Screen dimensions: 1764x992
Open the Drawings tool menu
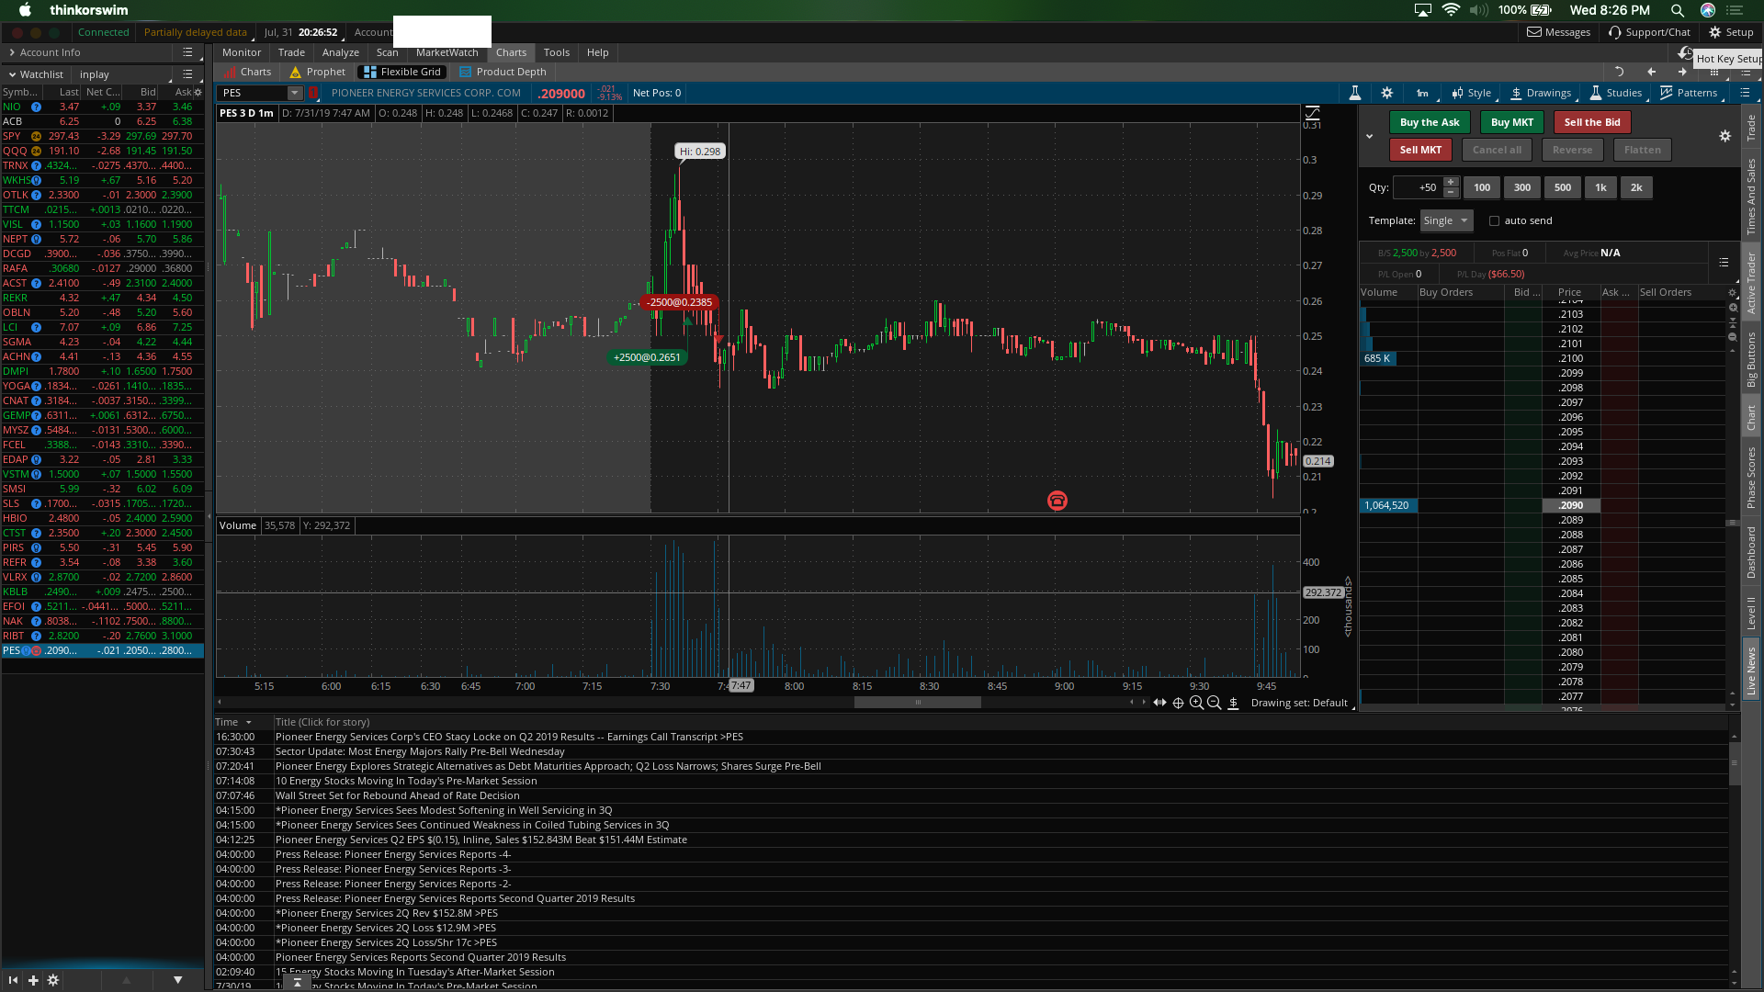pyautogui.click(x=1541, y=93)
